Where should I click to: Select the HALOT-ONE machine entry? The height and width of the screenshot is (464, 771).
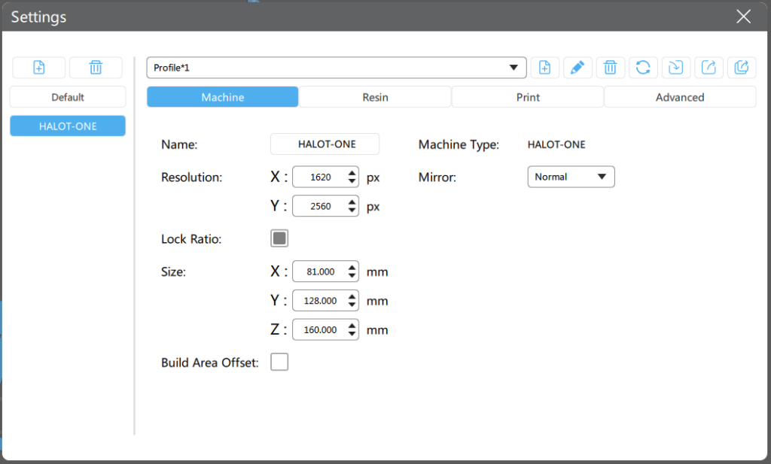point(68,126)
